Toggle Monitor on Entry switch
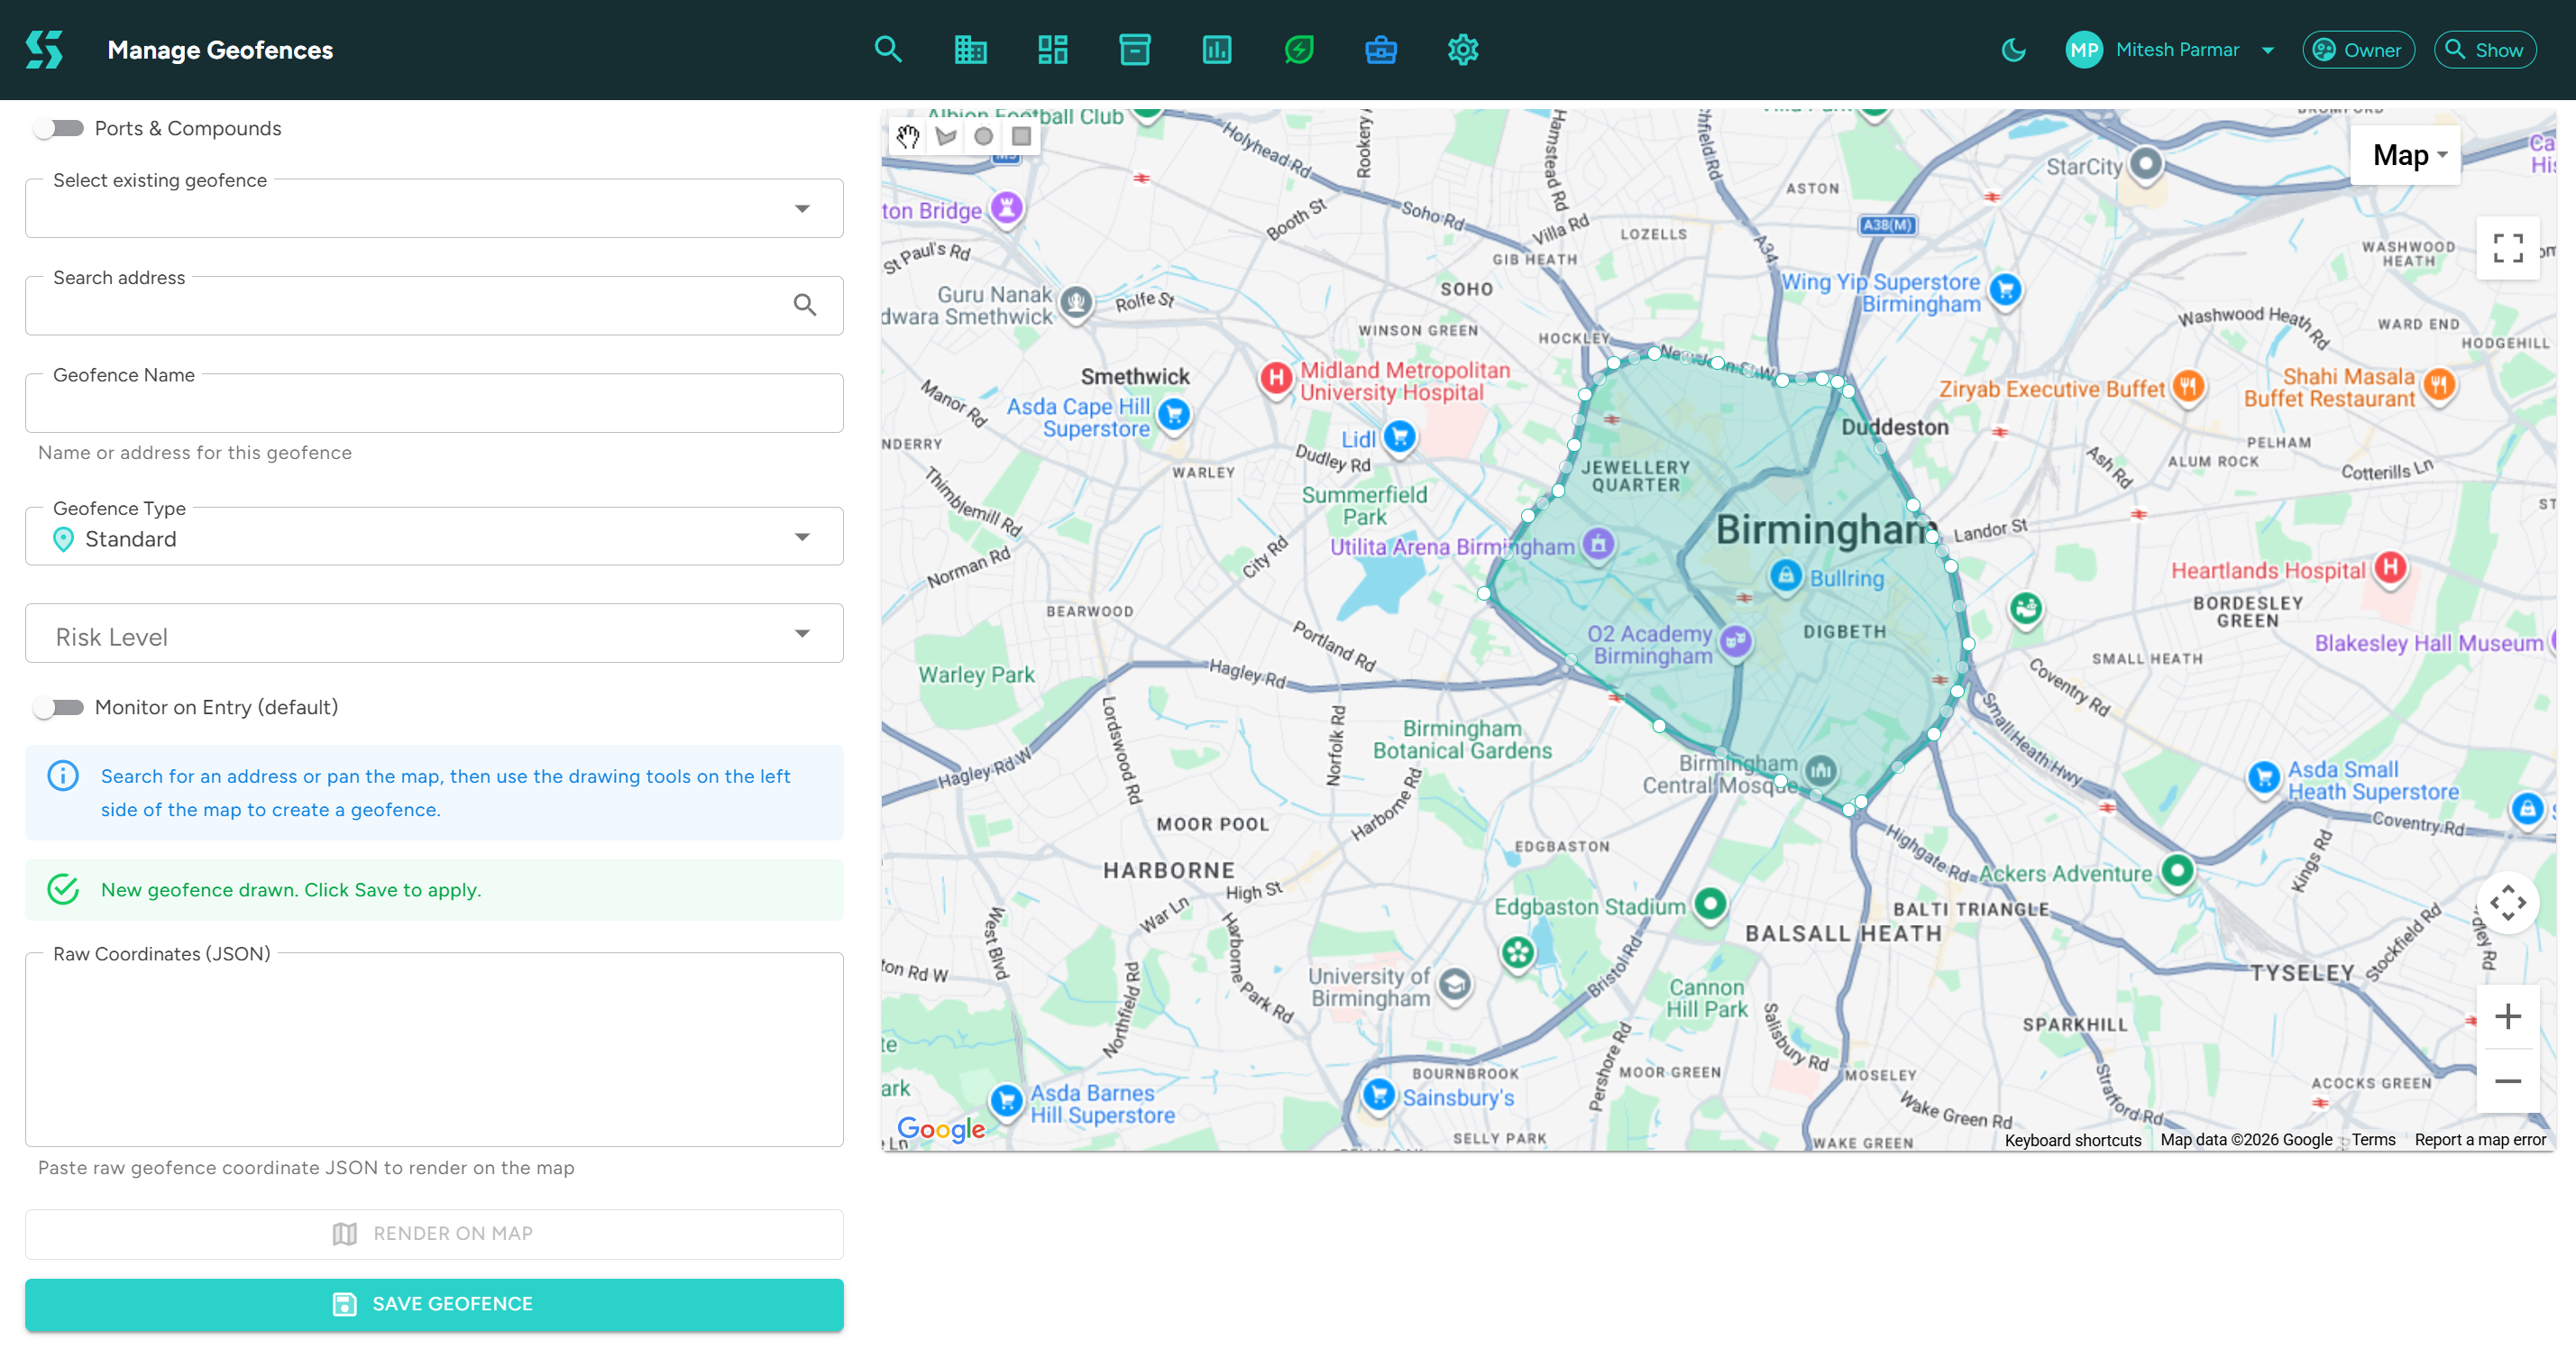Image resolution: width=2576 pixels, height=1350 pixels. click(58, 708)
